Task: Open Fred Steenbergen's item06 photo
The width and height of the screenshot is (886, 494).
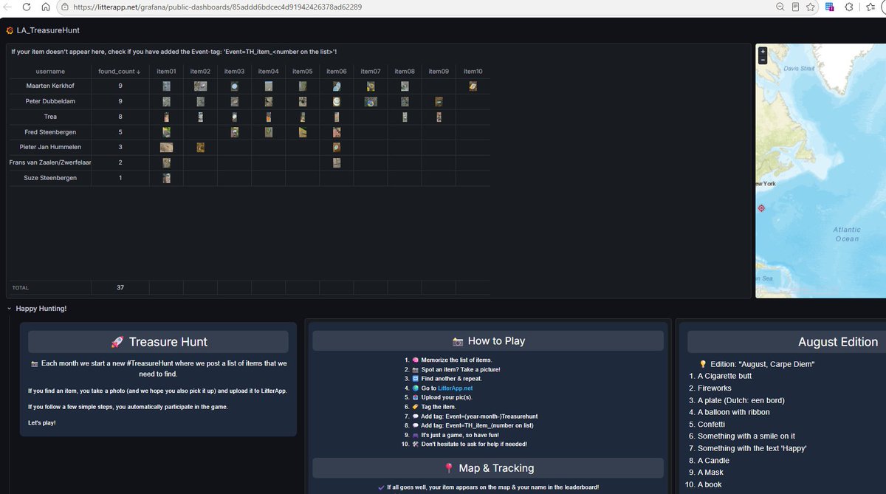Action: tap(337, 132)
